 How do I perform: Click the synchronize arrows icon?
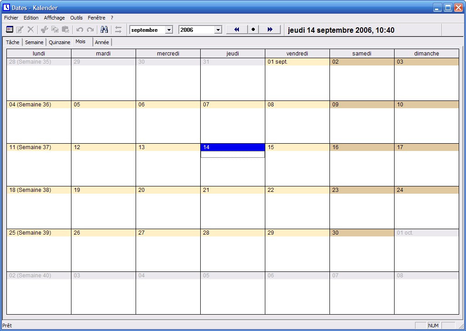coord(118,30)
